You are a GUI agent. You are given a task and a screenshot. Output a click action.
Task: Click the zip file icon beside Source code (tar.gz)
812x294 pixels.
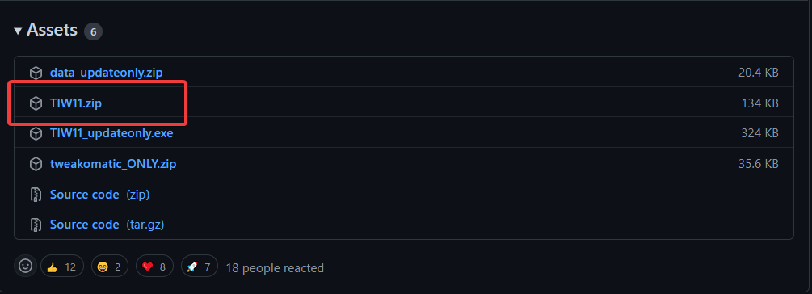click(x=36, y=225)
